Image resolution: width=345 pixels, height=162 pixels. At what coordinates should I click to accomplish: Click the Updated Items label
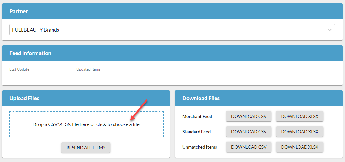89,69
